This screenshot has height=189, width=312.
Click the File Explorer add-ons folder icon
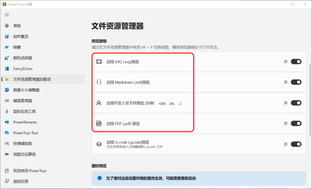tap(7, 79)
